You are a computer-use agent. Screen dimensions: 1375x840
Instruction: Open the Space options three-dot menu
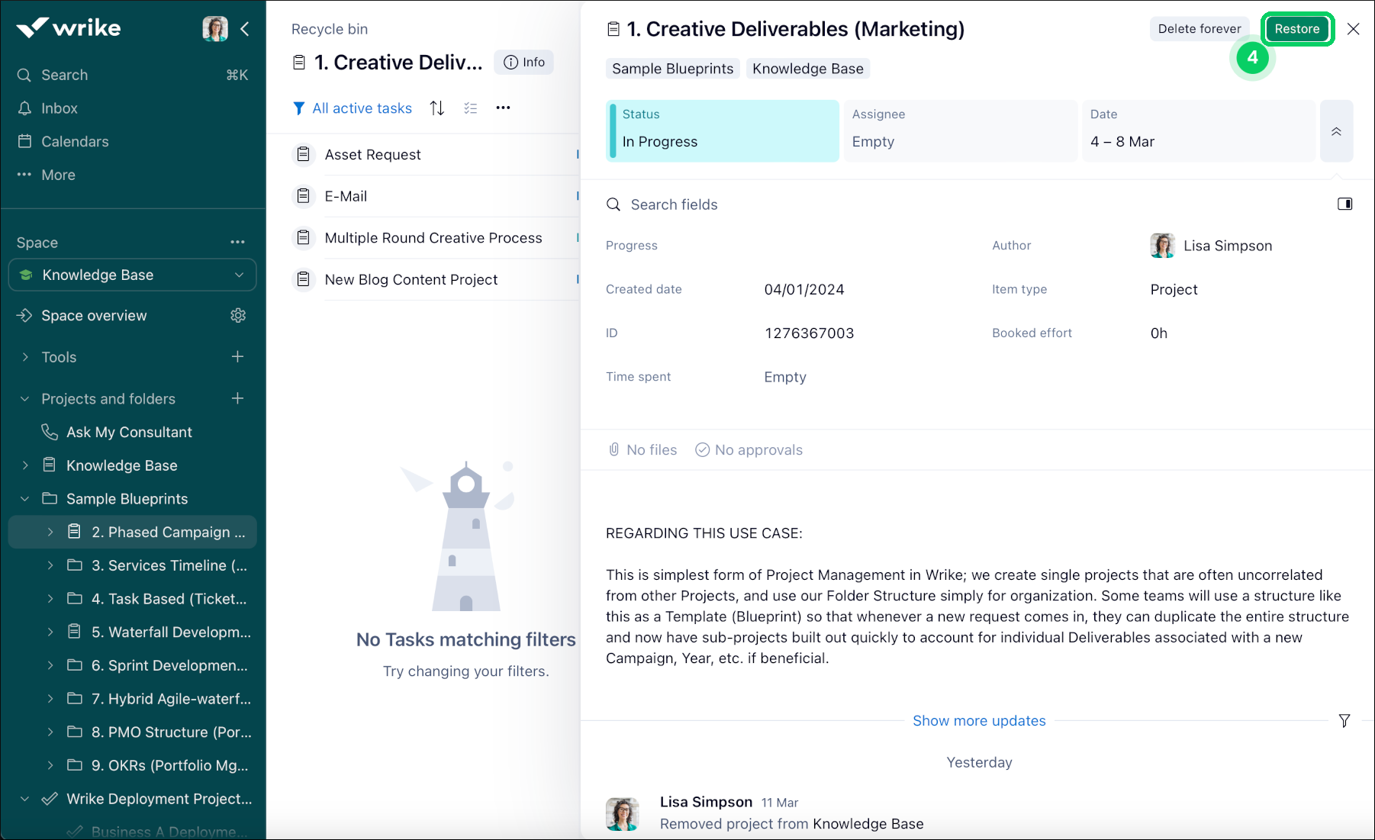(237, 242)
